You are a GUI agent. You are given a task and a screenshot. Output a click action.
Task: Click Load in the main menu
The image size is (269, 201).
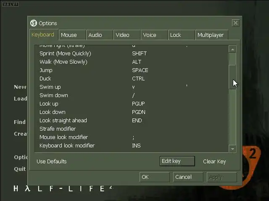click(21, 99)
